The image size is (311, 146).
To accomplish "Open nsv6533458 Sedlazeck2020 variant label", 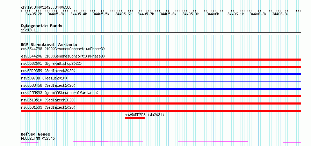I will coord(48,85).
